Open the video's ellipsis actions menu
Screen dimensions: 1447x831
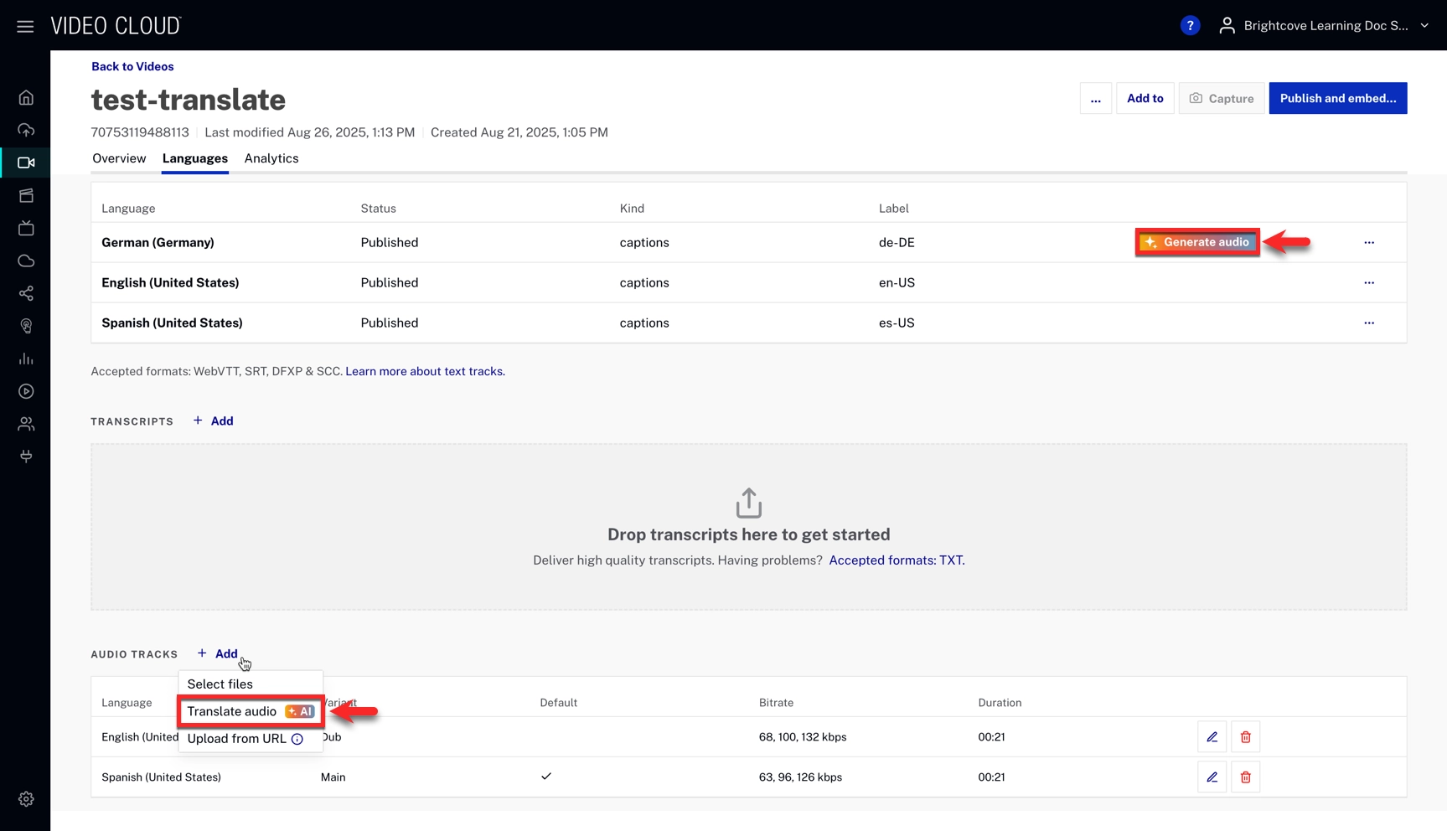tap(1095, 99)
